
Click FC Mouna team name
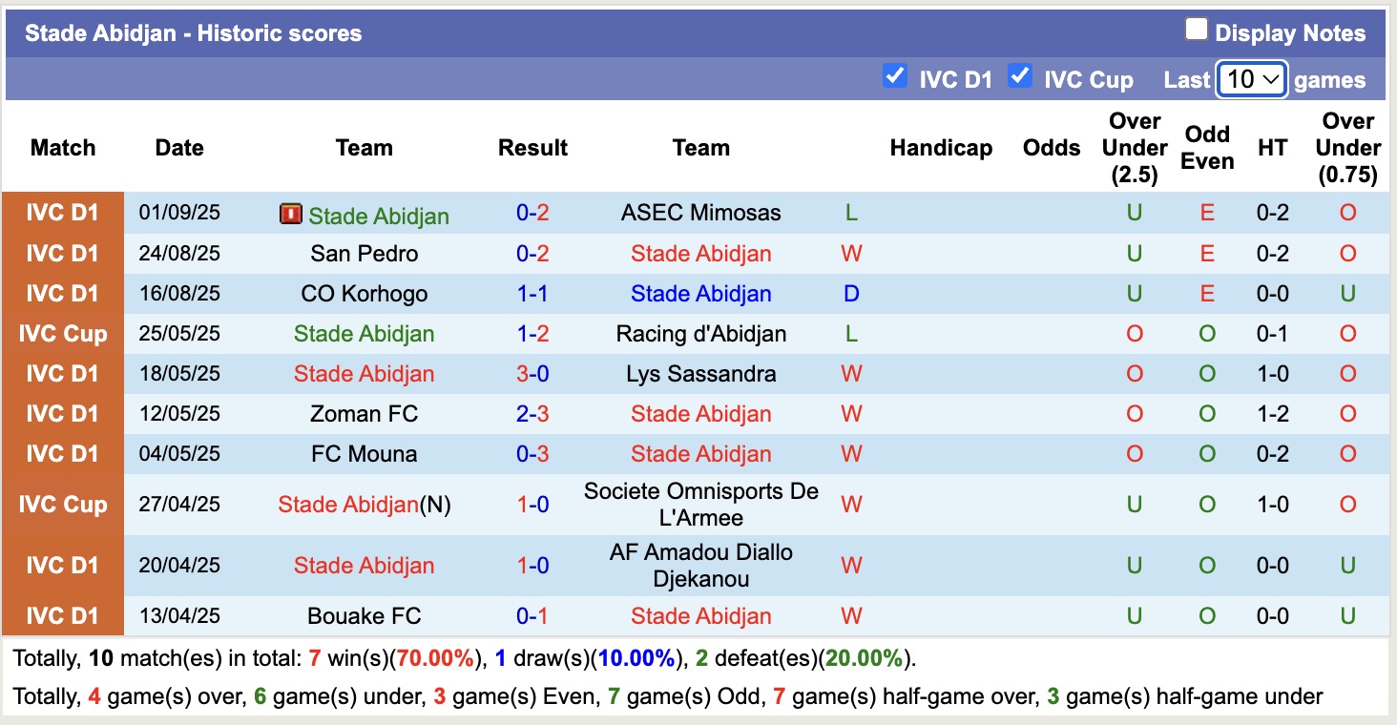click(x=364, y=454)
